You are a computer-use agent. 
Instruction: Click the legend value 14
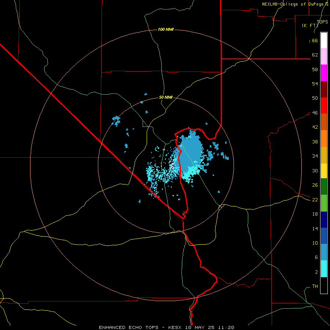(315, 228)
